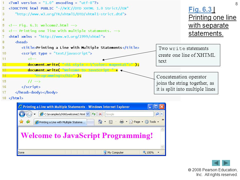Close the Internet Explorer window
Screen dimensions: 240x180
[162, 107]
